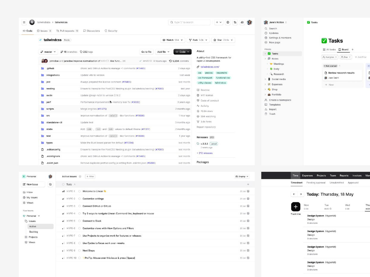The image size is (370, 277).
Task: Click the GitHub notifications inbox icon
Action: 242,22
